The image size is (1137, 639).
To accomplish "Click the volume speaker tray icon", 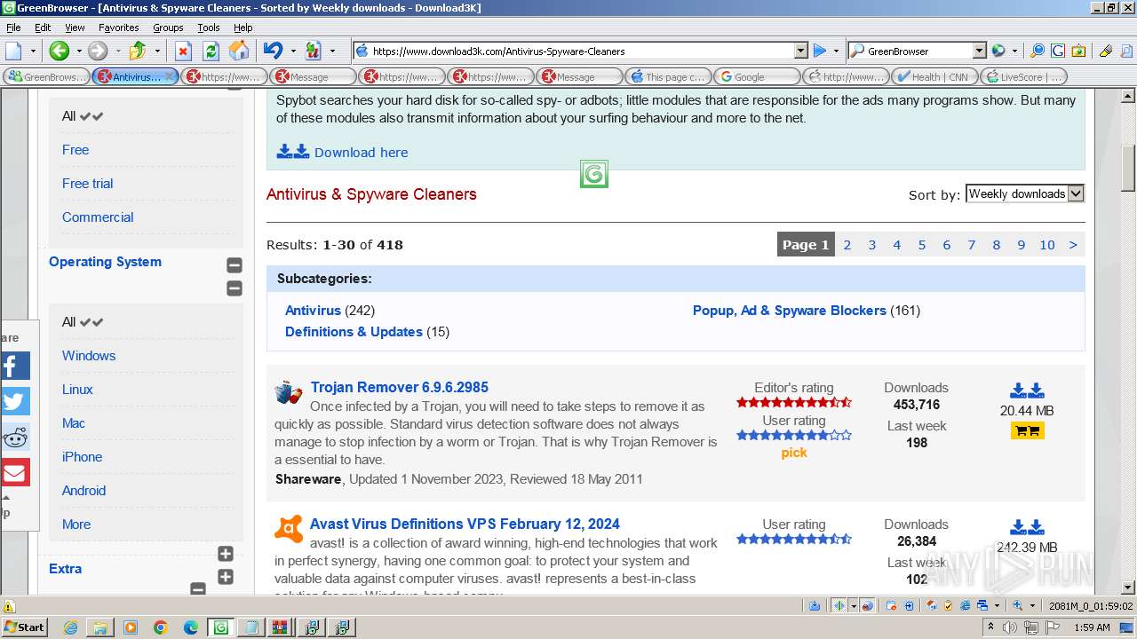I will 1011,627.
